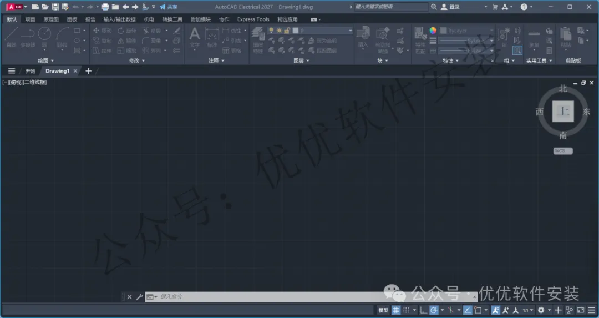Open the 面板 ribbon tab
599x318 pixels.
[72, 19]
